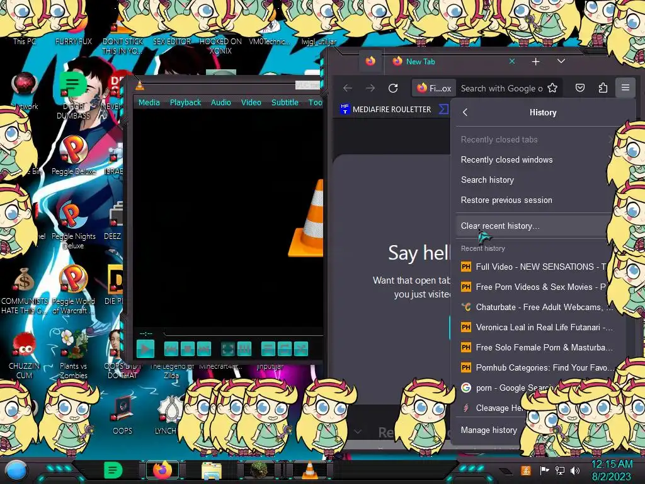The height and width of the screenshot is (484, 645).
Task: Toggle shuffle (random) in VLC
Action: (x=300, y=349)
